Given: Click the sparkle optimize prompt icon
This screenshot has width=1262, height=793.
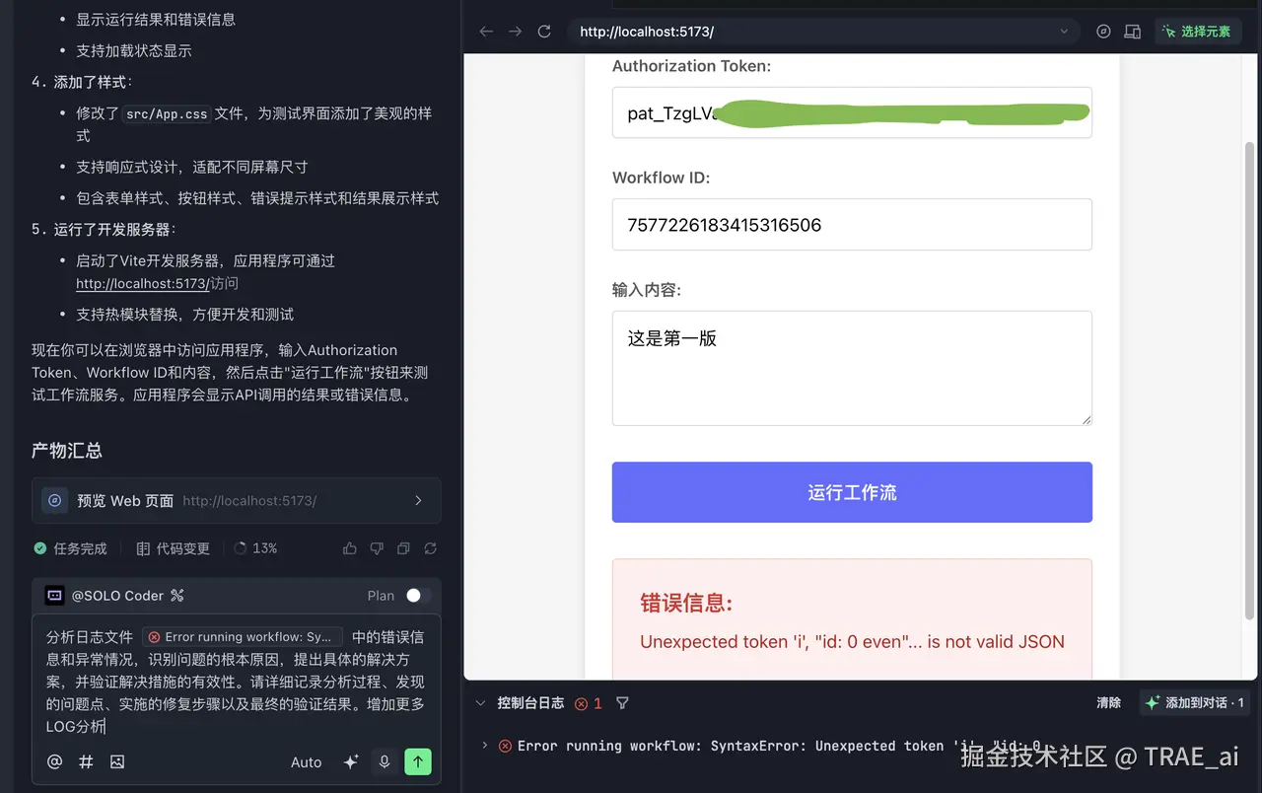Looking at the screenshot, I should point(350,761).
